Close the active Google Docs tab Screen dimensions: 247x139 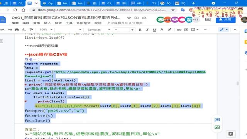tap(36, 3)
